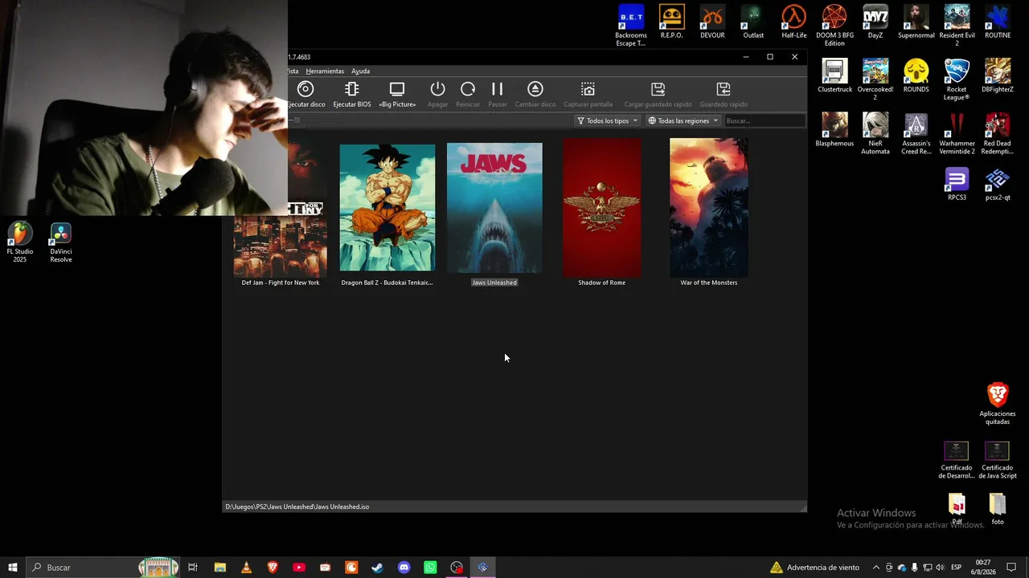Viewport: 1029px width, 578px height.
Task: Show hidden system tray icons
Action: click(x=876, y=568)
